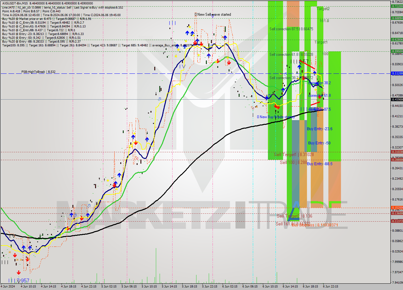The height and width of the screenshot is (290, 403).
Task: Click the '6 Jun 22:15' time axis label
Action: click(x=330, y=287)
